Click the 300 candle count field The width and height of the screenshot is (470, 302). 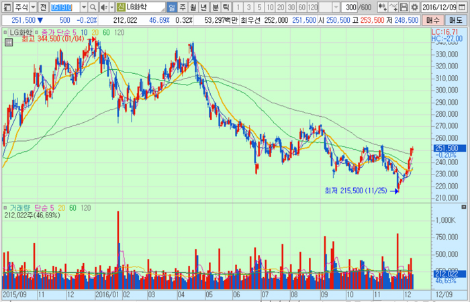click(348, 7)
